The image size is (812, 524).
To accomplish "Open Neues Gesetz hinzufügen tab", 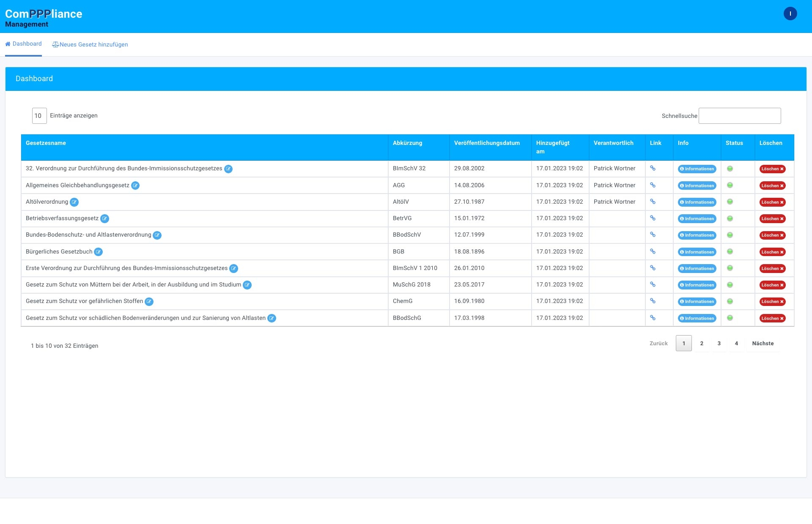I will coord(90,44).
